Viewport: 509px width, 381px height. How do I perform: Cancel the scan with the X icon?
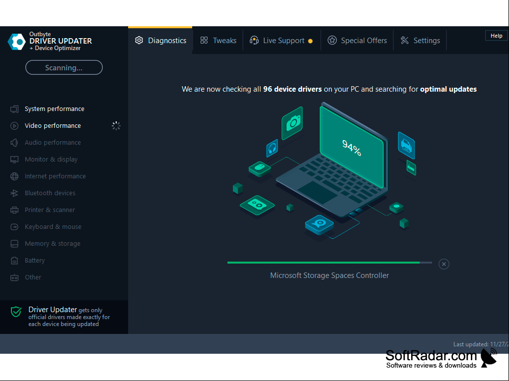444,264
